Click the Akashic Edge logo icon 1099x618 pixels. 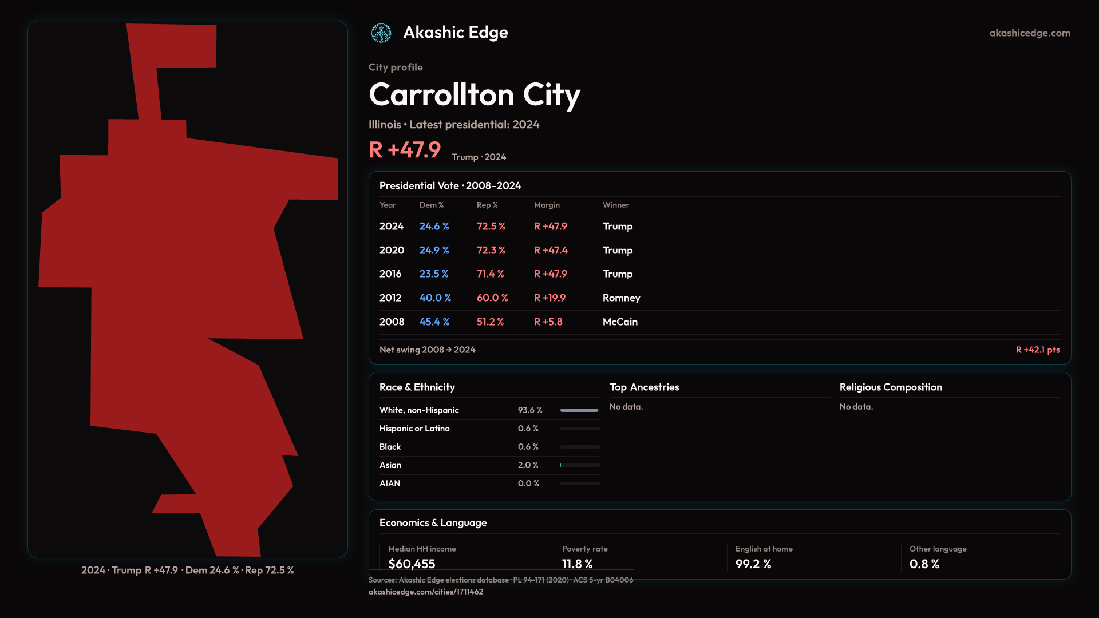pyautogui.click(x=381, y=33)
